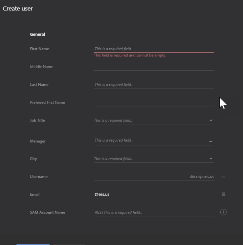The width and height of the screenshot is (243, 245).
Task: Focus the SAM Account Name field
Action: tap(158, 212)
